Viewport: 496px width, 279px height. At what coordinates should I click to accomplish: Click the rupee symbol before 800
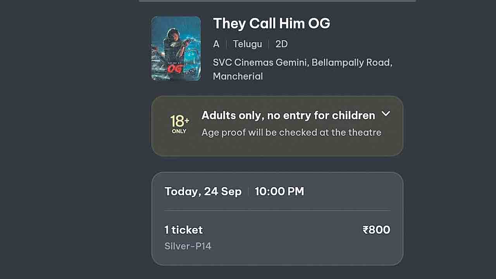pos(365,230)
